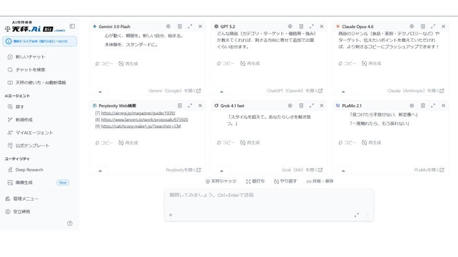458x257 pixels.
Task: Focus the question input text field
Action: [268, 201]
